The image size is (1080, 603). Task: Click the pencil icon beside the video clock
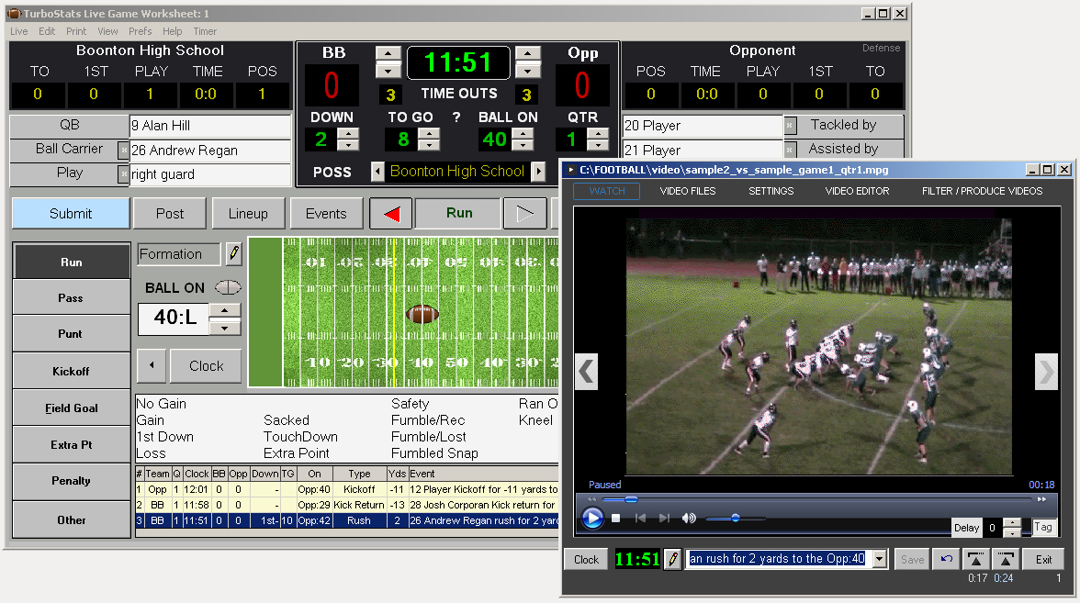coord(673,559)
